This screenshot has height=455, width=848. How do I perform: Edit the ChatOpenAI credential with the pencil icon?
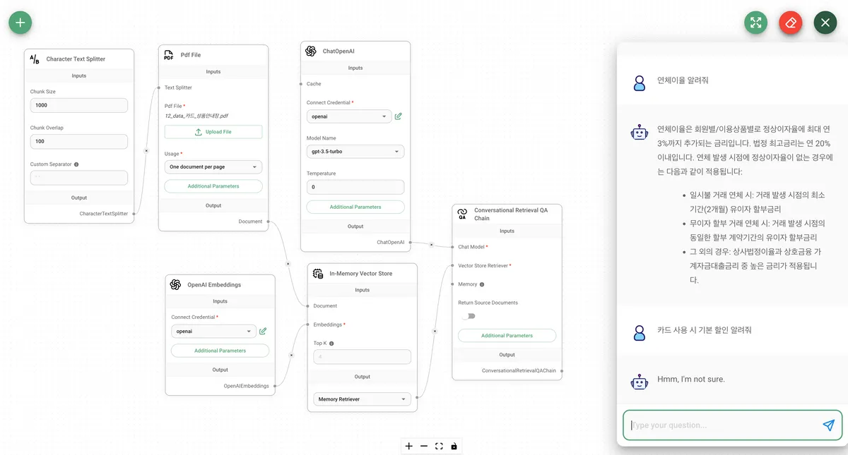click(x=399, y=116)
